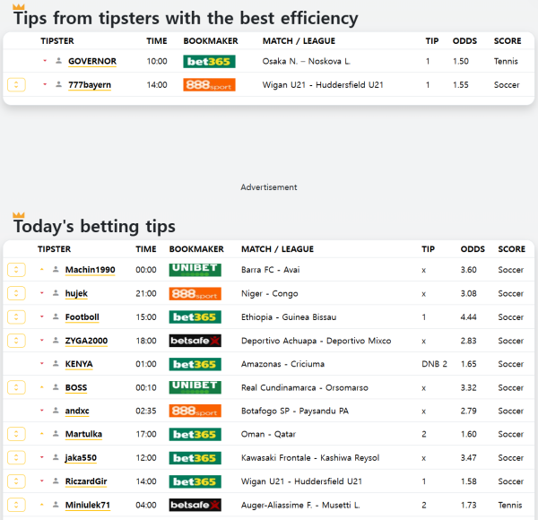This screenshot has height=520, width=538.
Task: Open the expander on RiczardGir's row
Action: pyautogui.click(x=16, y=481)
